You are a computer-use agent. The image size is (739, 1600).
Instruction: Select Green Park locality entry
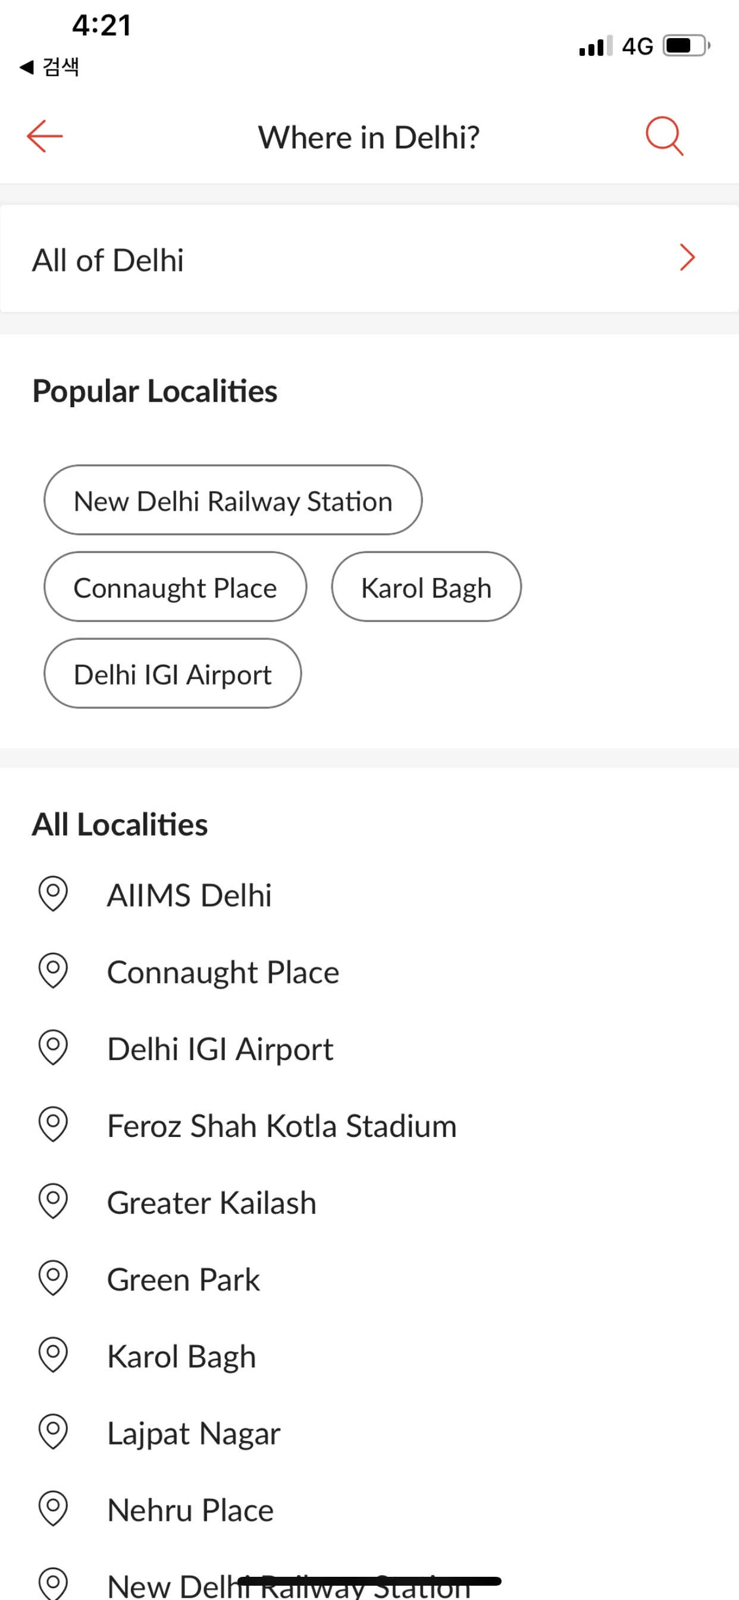(x=183, y=1280)
